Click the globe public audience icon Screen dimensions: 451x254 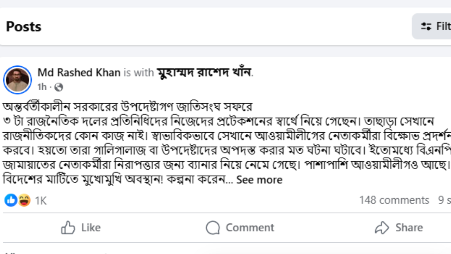tap(59, 87)
